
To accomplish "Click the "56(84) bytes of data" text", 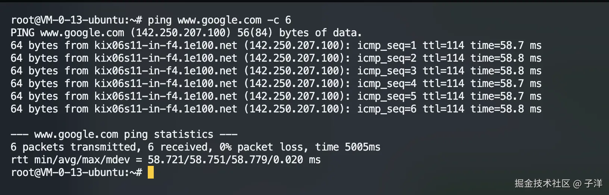I will [x=299, y=33].
